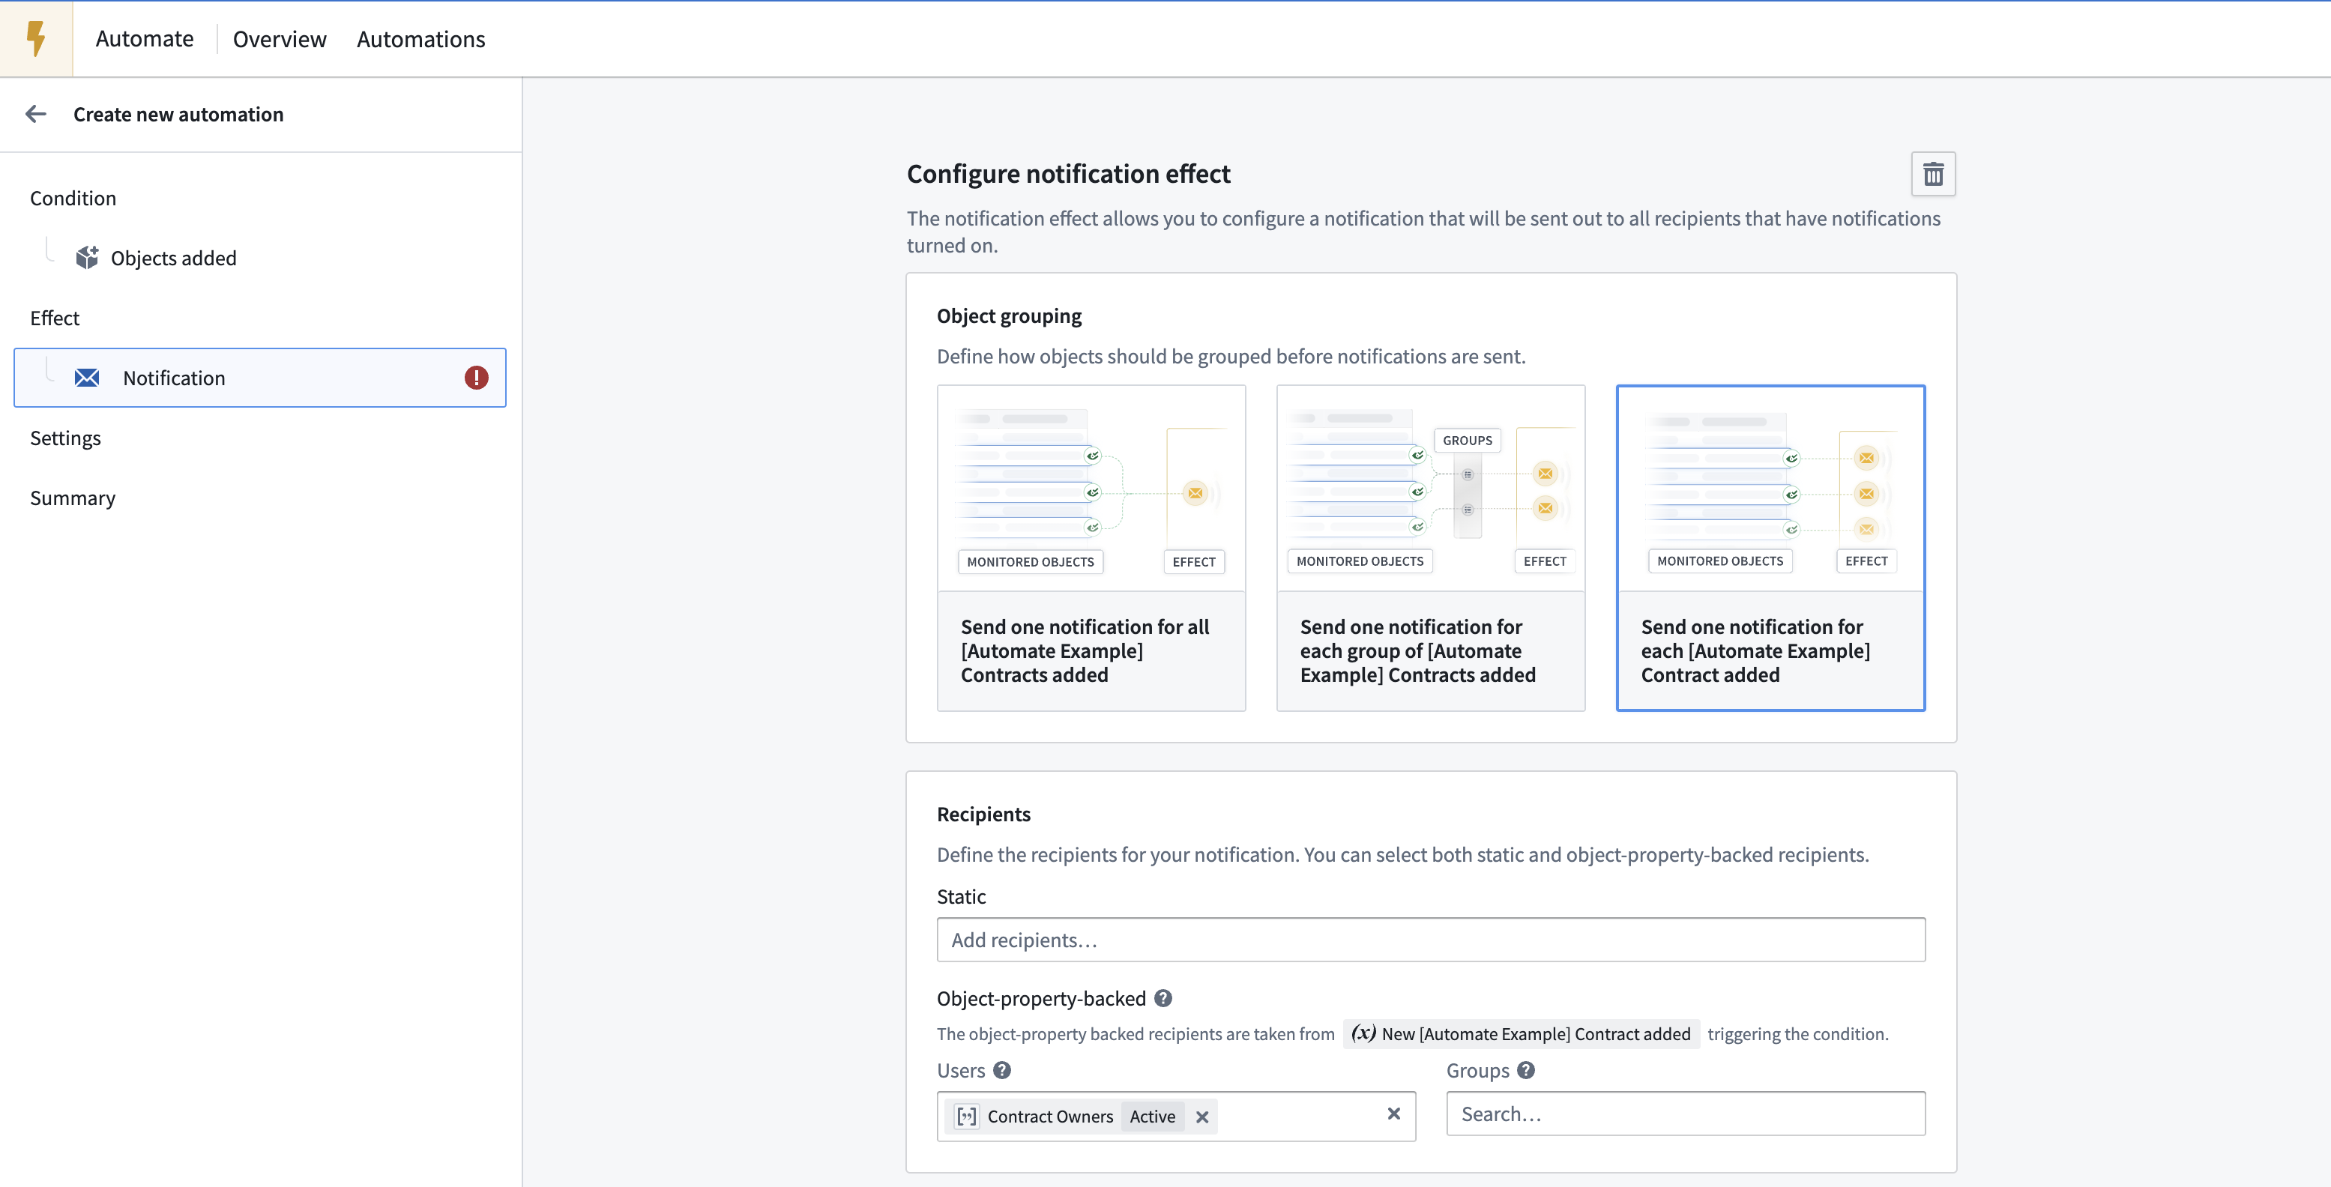Viewport: 2331px width, 1187px height.
Task: Open the Settings section
Action: pyautogui.click(x=65, y=438)
